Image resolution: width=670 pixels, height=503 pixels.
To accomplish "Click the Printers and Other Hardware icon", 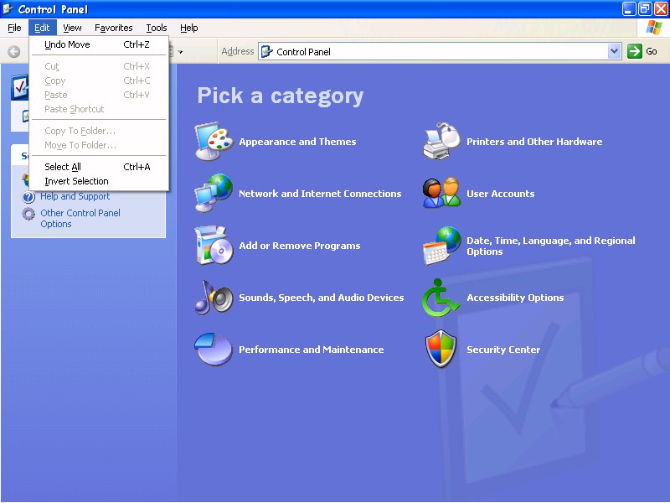I will coord(441,142).
